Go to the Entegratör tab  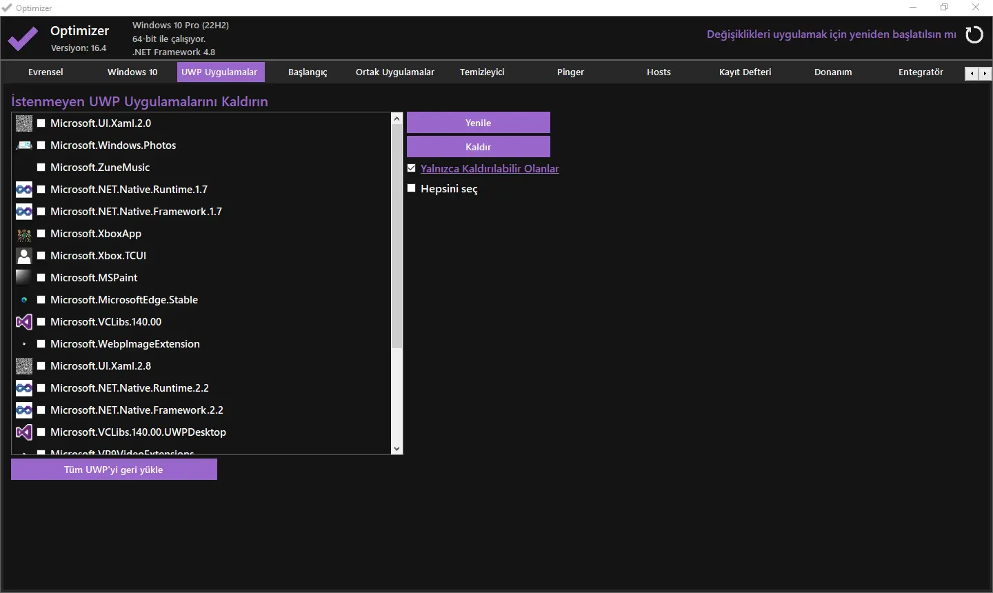[921, 72]
